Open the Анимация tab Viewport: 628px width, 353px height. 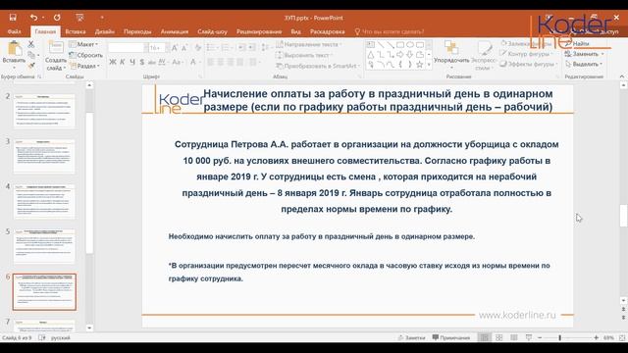click(175, 31)
